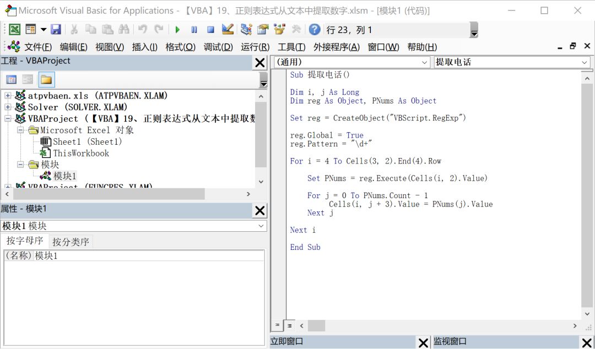Select Sheet1 (Sheet1) in project tree

point(82,142)
